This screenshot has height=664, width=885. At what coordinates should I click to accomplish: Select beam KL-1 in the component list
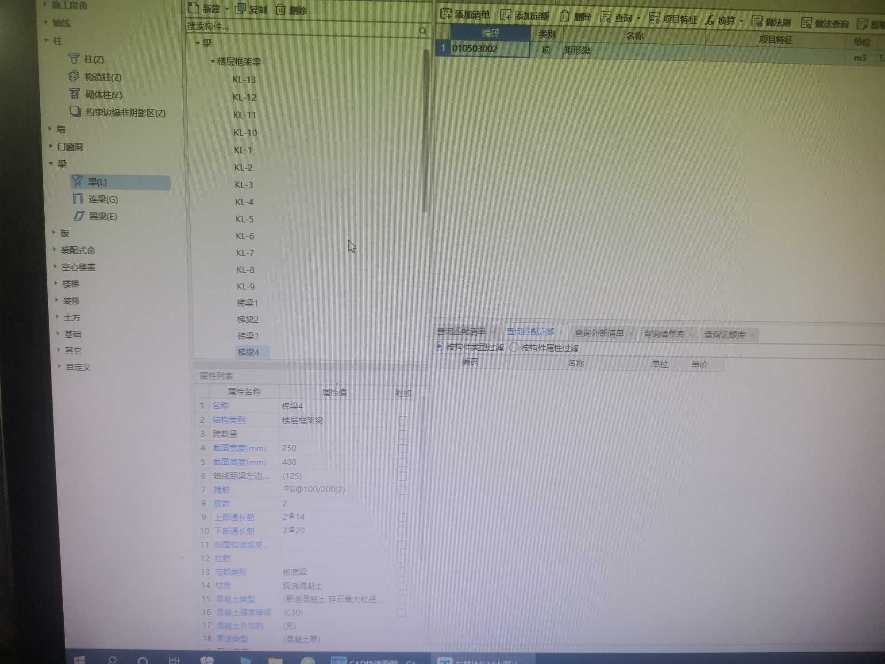point(242,150)
